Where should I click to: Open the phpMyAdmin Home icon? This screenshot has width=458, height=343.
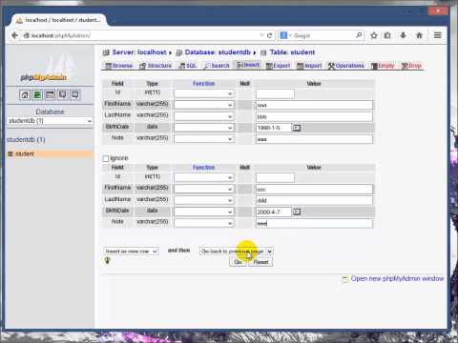pos(25,94)
